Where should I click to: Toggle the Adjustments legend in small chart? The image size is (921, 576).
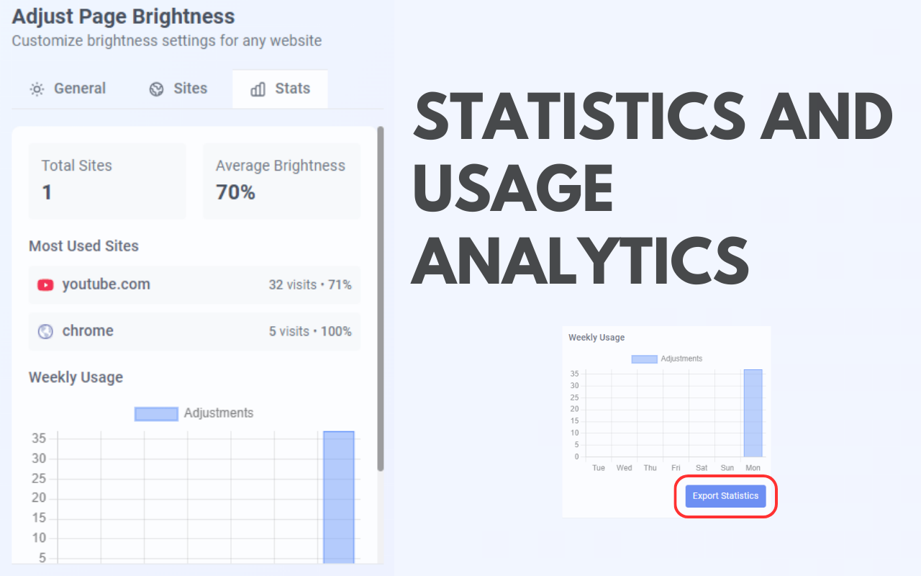click(x=666, y=359)
